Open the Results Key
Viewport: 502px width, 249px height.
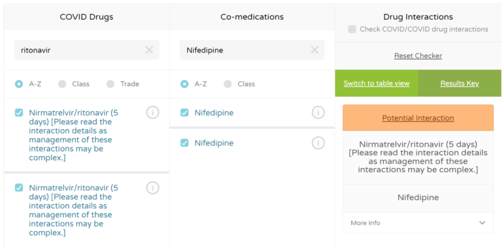point(459,83)
